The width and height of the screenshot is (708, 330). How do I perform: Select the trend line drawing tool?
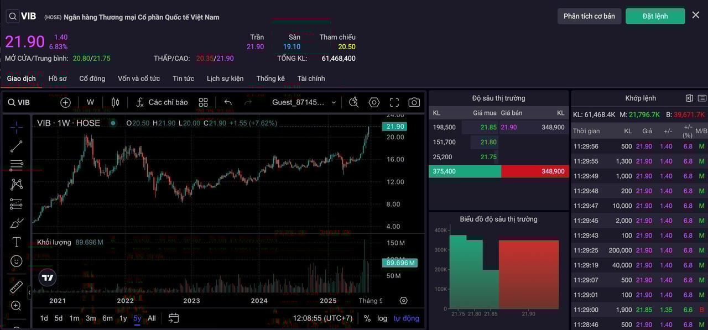[x=17, y=146]
